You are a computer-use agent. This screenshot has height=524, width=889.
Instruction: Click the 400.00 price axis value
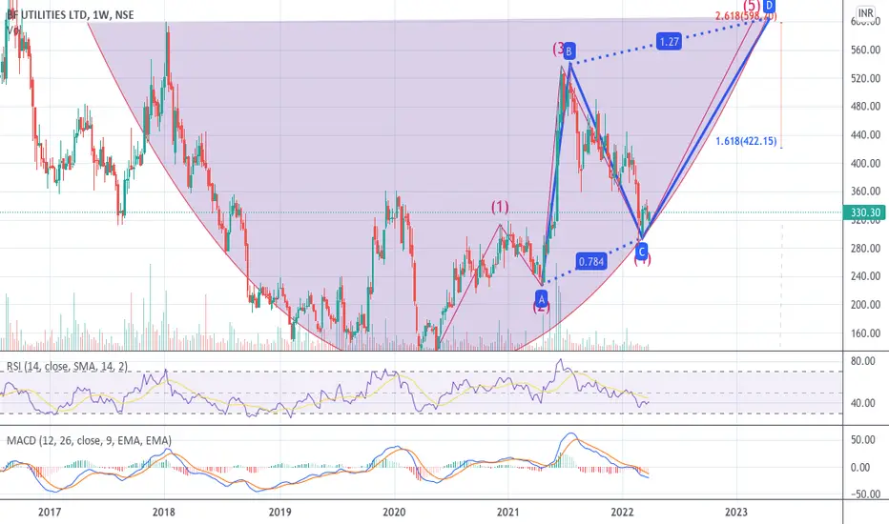click(x=866, y=163)
